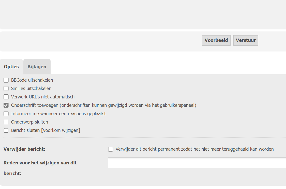
Task: Click the "Onderschrift toevoegen" label text
Action: (103, 105)
